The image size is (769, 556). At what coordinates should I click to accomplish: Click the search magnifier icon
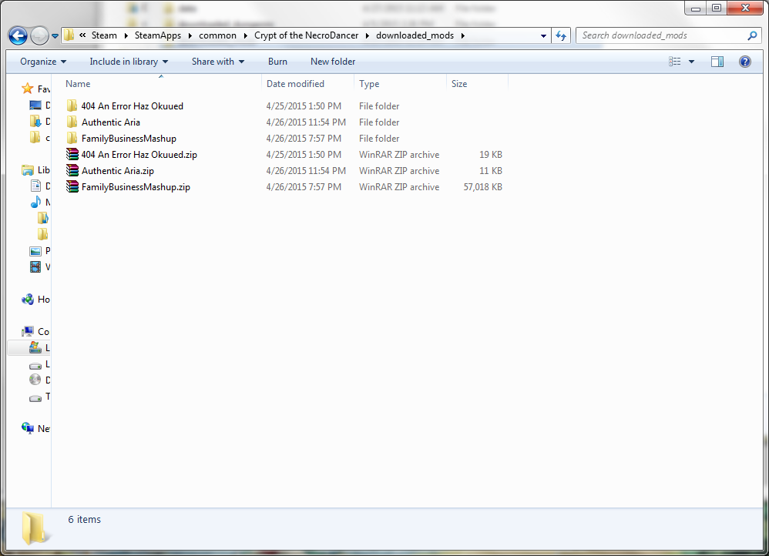pyautogui.click(x=752, y=35)
